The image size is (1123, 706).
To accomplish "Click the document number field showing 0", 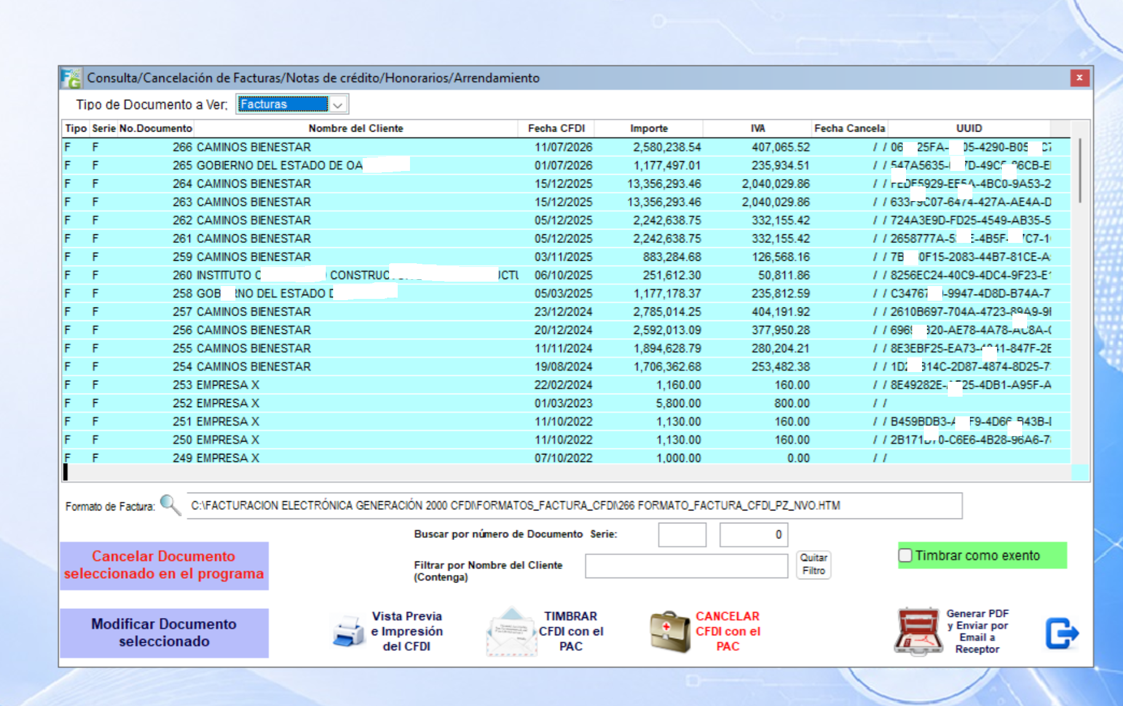I will point(754,534).
